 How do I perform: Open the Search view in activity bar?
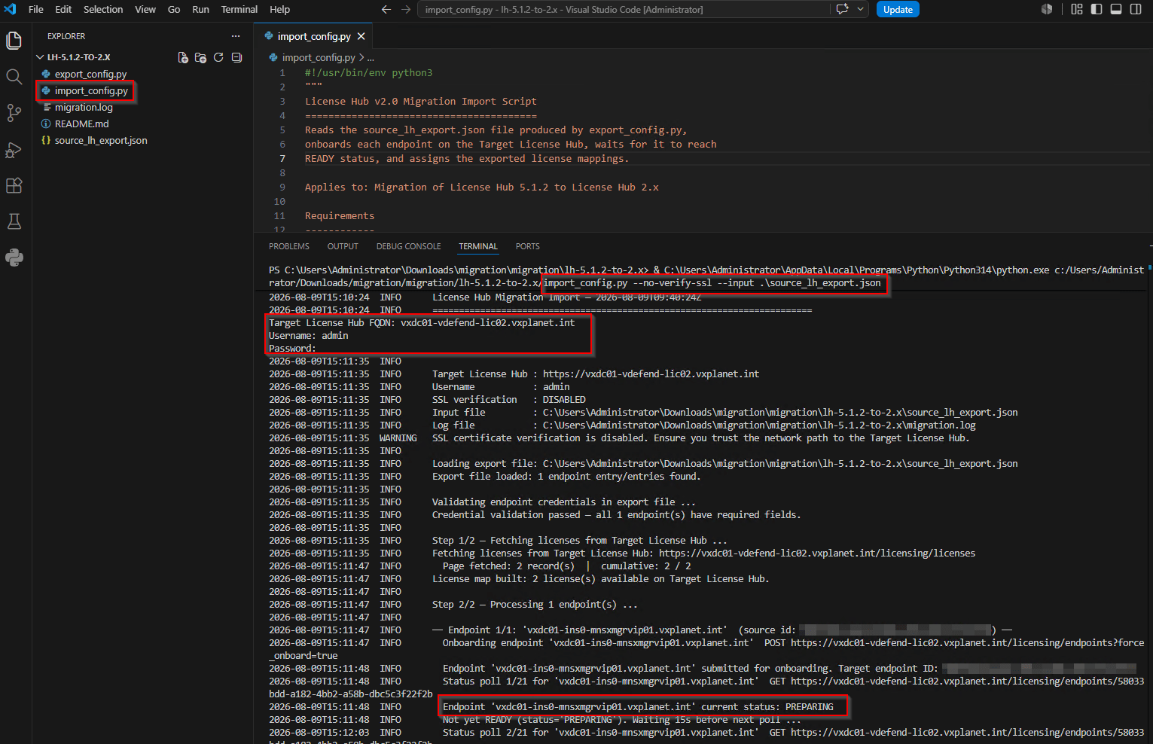14,76
